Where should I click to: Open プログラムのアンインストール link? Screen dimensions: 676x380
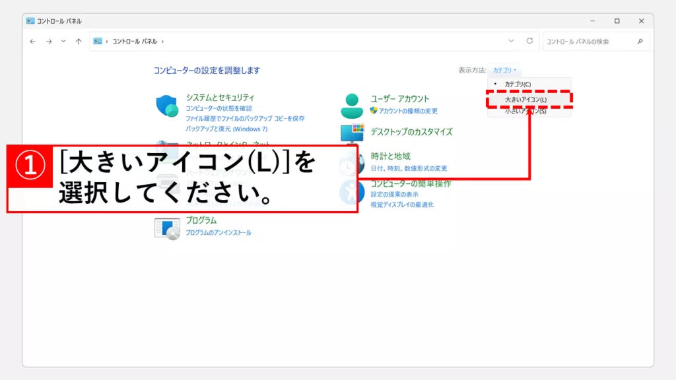tap(218, 233)
